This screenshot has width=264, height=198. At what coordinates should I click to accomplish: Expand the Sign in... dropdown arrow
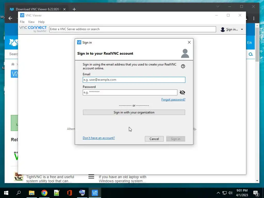[x=242, y=29]
